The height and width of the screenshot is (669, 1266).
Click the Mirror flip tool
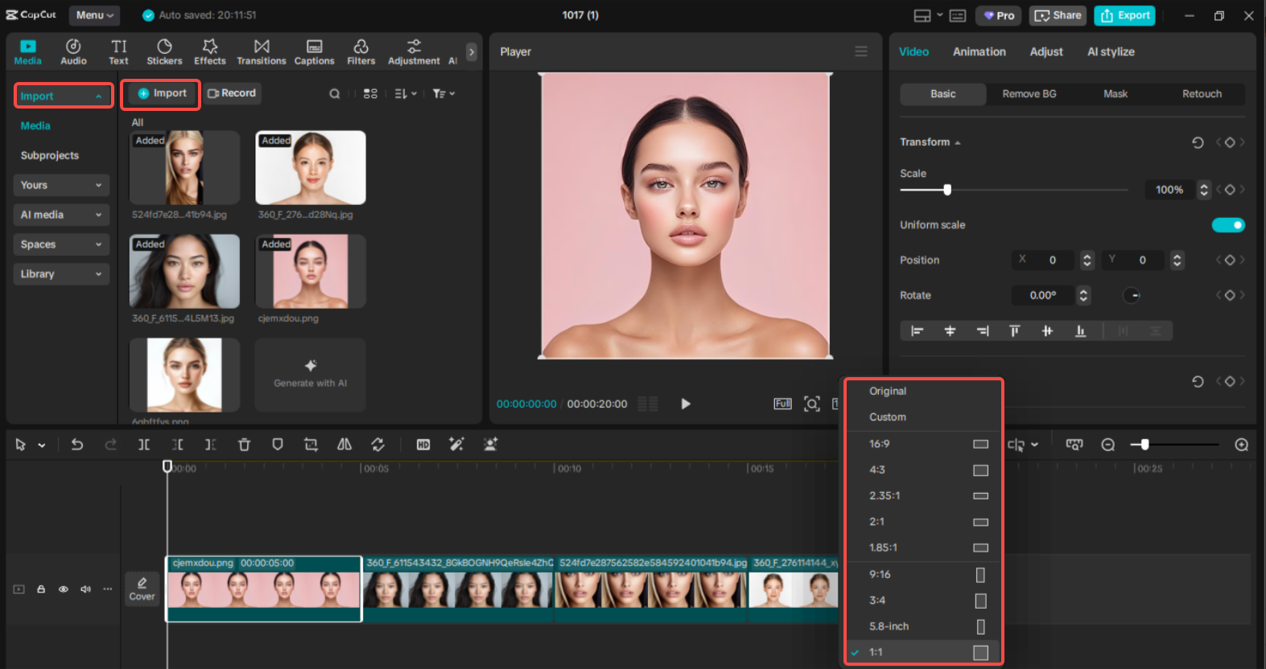[x=344, y=445]
